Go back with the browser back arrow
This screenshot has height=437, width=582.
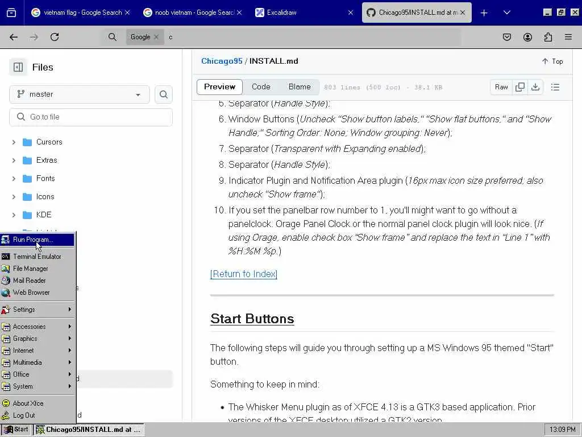tap(14, 37)
